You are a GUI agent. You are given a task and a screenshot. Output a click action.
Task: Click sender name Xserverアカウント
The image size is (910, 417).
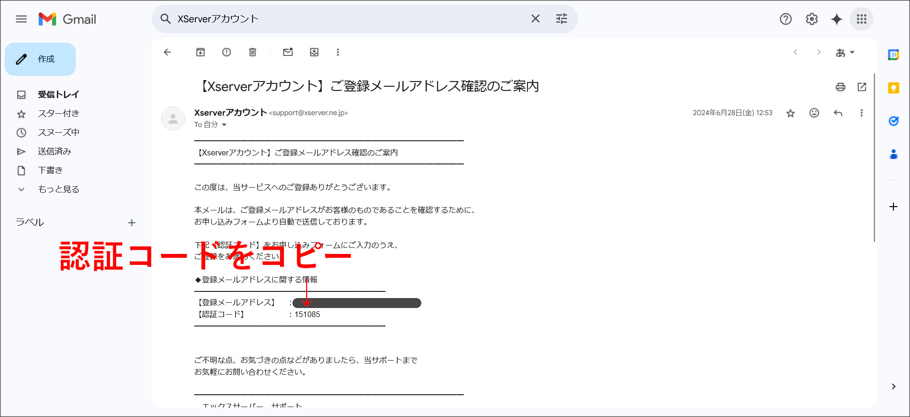click(x=230, y=112)
